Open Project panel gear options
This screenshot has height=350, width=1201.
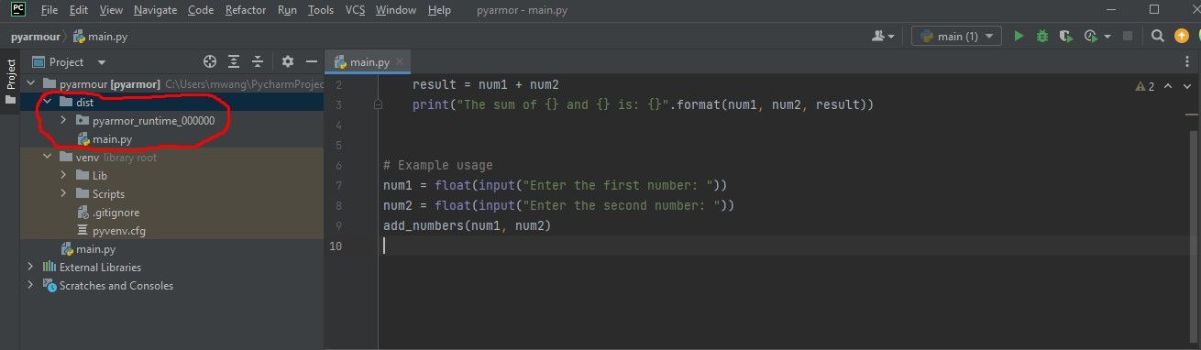tap(288, 61)
